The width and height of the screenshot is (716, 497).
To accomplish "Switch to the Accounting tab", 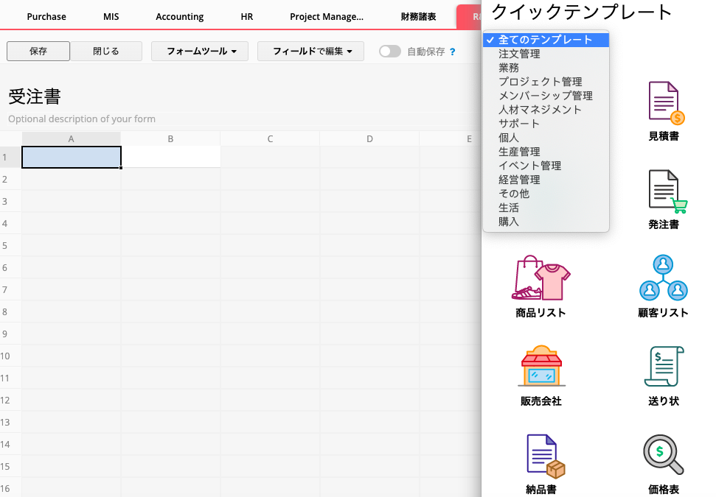I will pyautogui.click(x=180, y=16).
